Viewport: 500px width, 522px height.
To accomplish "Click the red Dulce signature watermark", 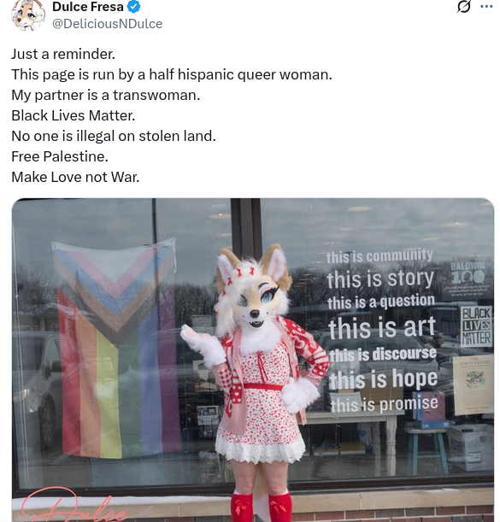I will [x=74, y=506].
